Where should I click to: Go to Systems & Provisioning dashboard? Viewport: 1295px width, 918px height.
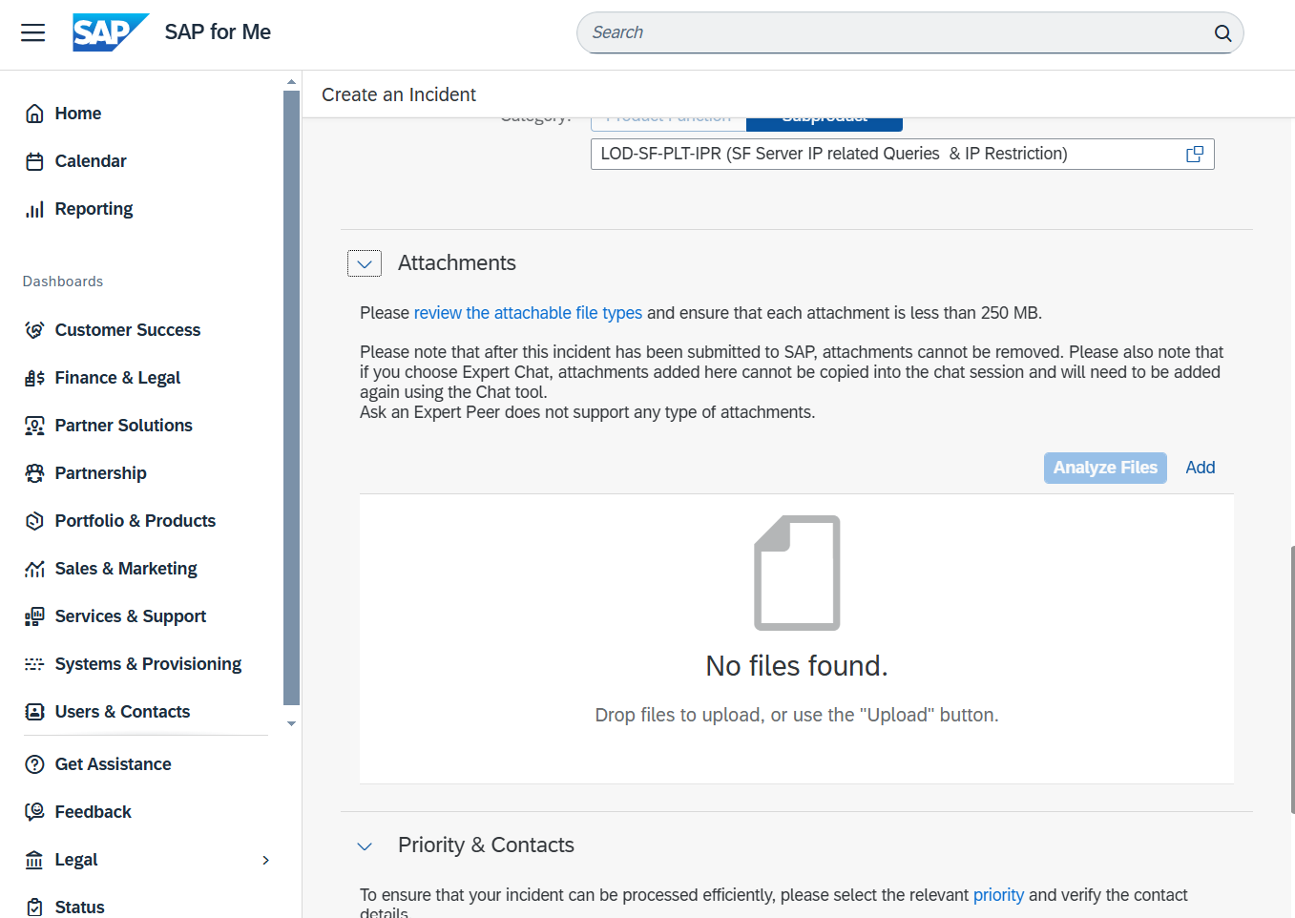tap(147, 664)
